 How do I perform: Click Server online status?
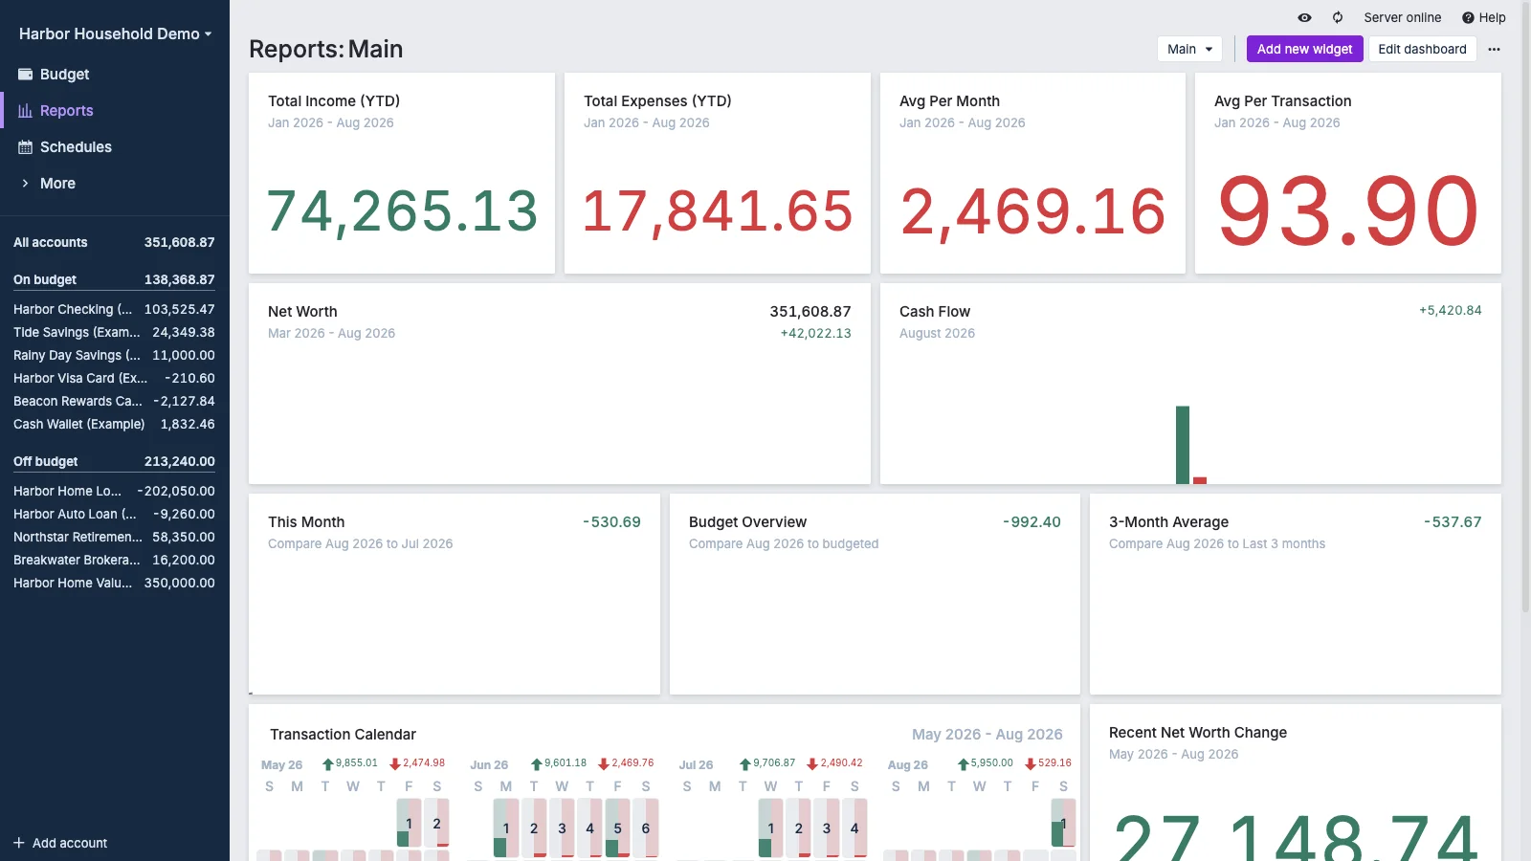[1402, 17]
